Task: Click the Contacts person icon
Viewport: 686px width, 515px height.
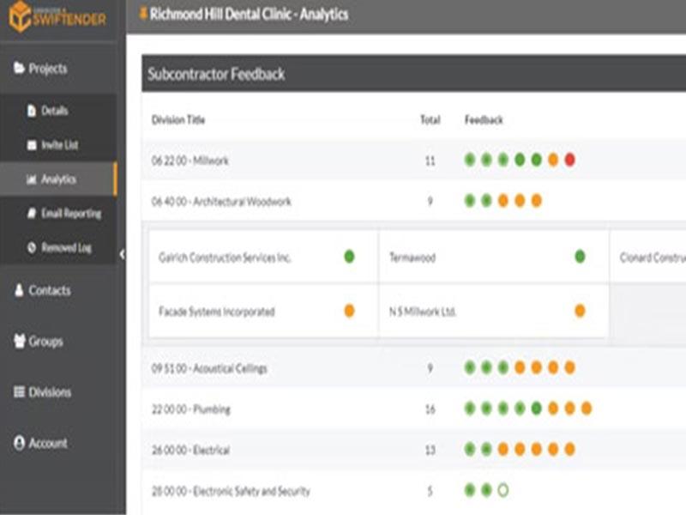Action: click(19, 290)
